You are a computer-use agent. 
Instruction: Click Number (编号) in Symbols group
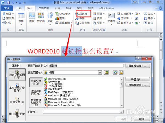(x=148, y=23)
